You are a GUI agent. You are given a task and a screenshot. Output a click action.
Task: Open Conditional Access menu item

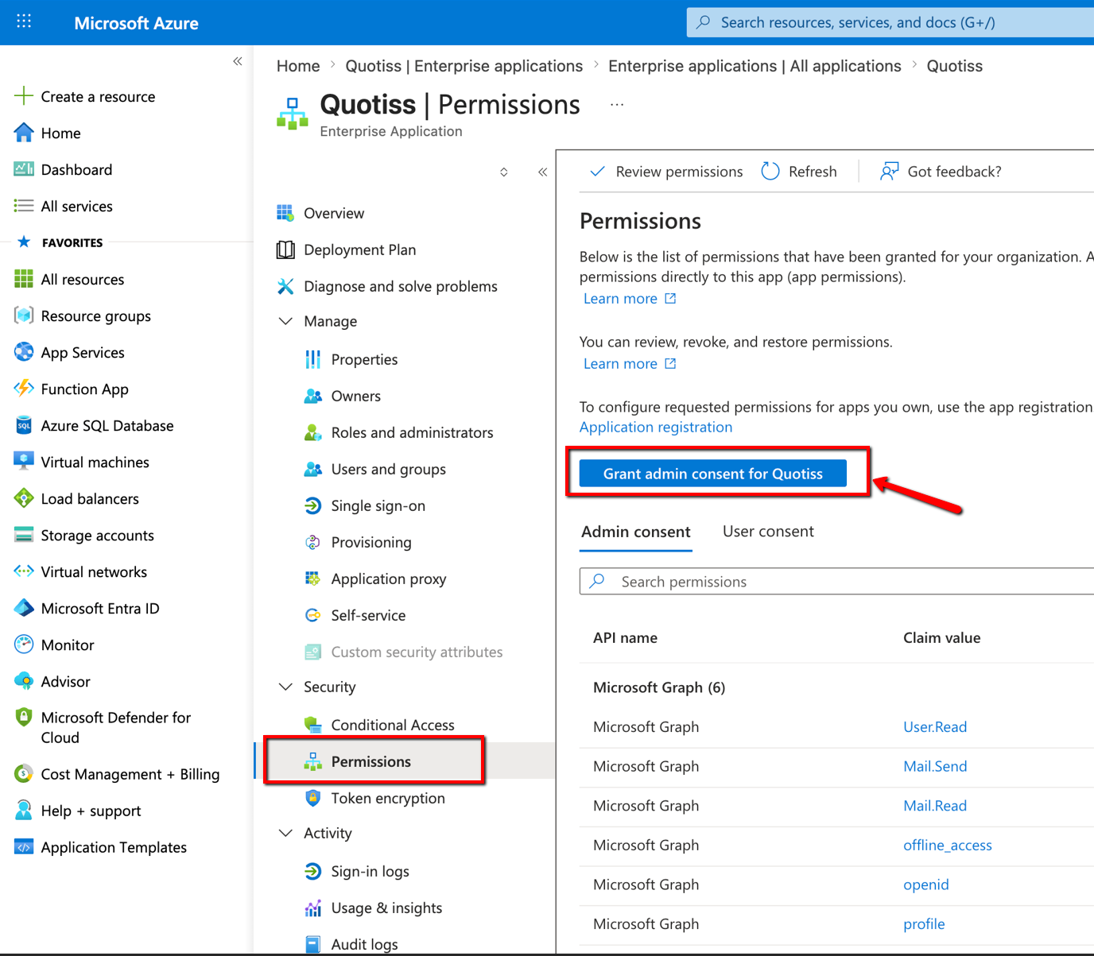pyautogui.click(x=393, y=725)
